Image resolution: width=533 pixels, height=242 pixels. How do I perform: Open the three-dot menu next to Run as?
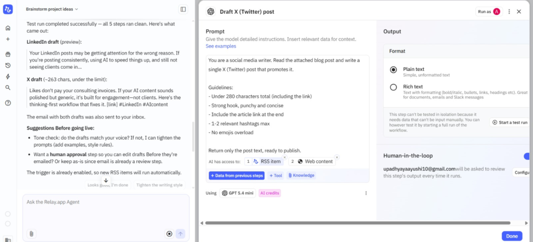tap(509, 11)
